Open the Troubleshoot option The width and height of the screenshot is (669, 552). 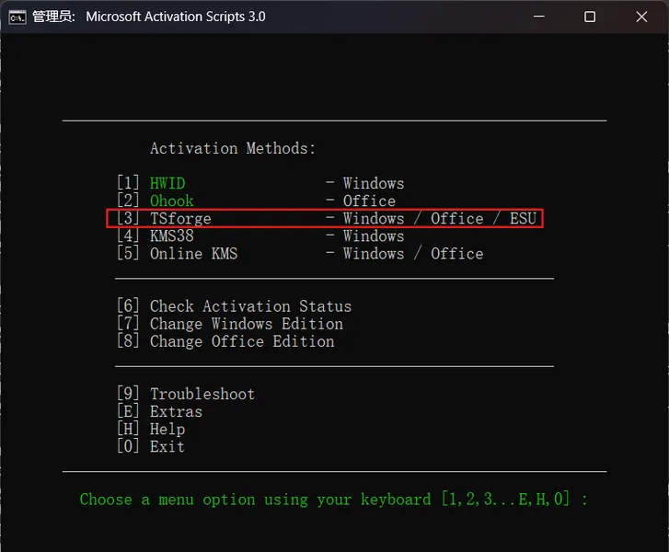point(202,394)
